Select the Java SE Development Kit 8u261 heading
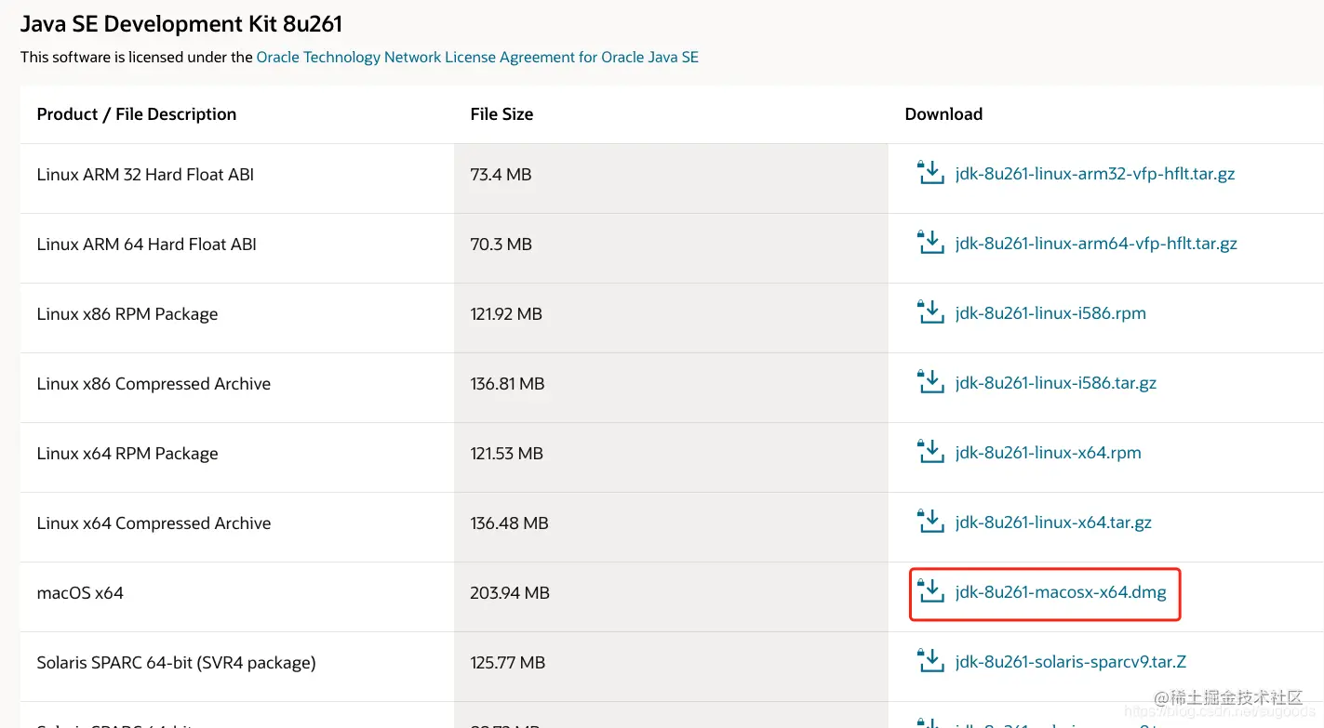The image size is (1324, 728). click(x=181, y=23)
